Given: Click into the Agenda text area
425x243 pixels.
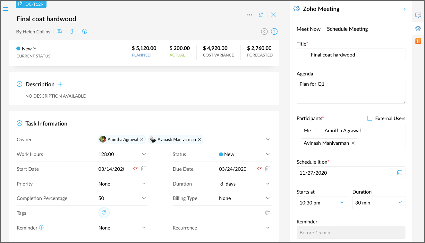Looking at the screenshot, I should (x=351, y=91).
